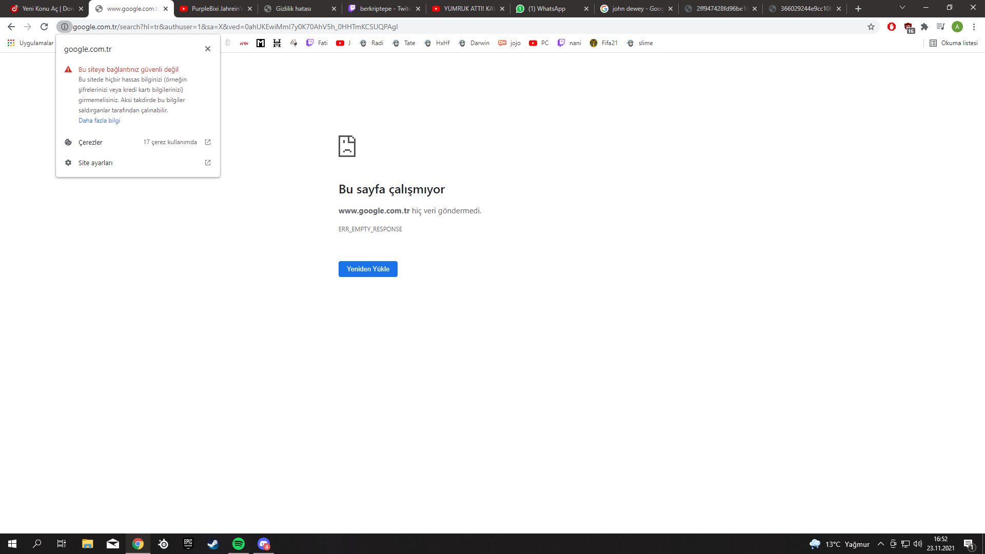Switch to the WhatsApp tab
This screenshot has height=554, width=985.
[x=546, y=9]
